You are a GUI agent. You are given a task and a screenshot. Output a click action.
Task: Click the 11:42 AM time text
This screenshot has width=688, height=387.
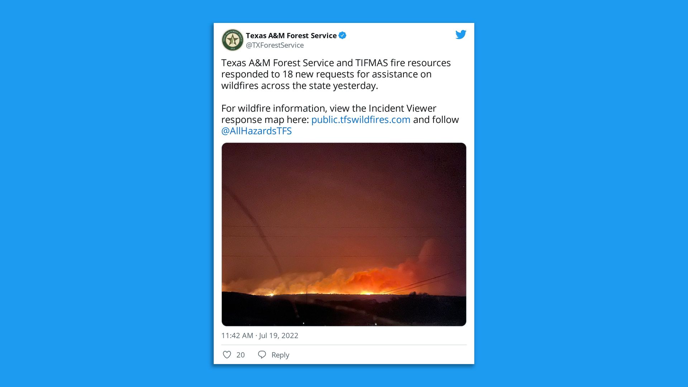coord(237,335)
